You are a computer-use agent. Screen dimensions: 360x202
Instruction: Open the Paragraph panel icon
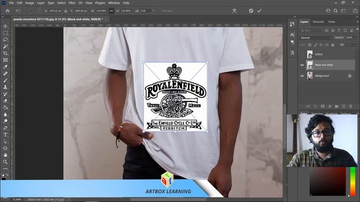[x=292, y=42]
